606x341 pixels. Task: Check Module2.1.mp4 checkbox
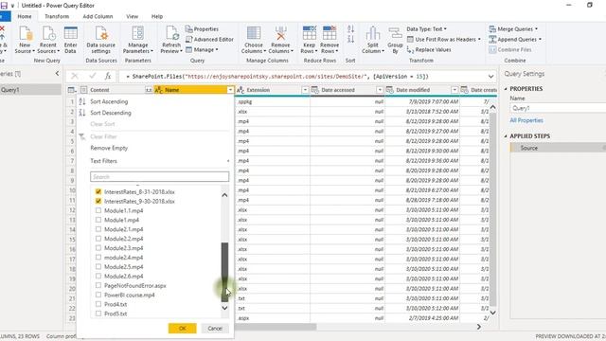pyautogui.click(x=98, y=229)
